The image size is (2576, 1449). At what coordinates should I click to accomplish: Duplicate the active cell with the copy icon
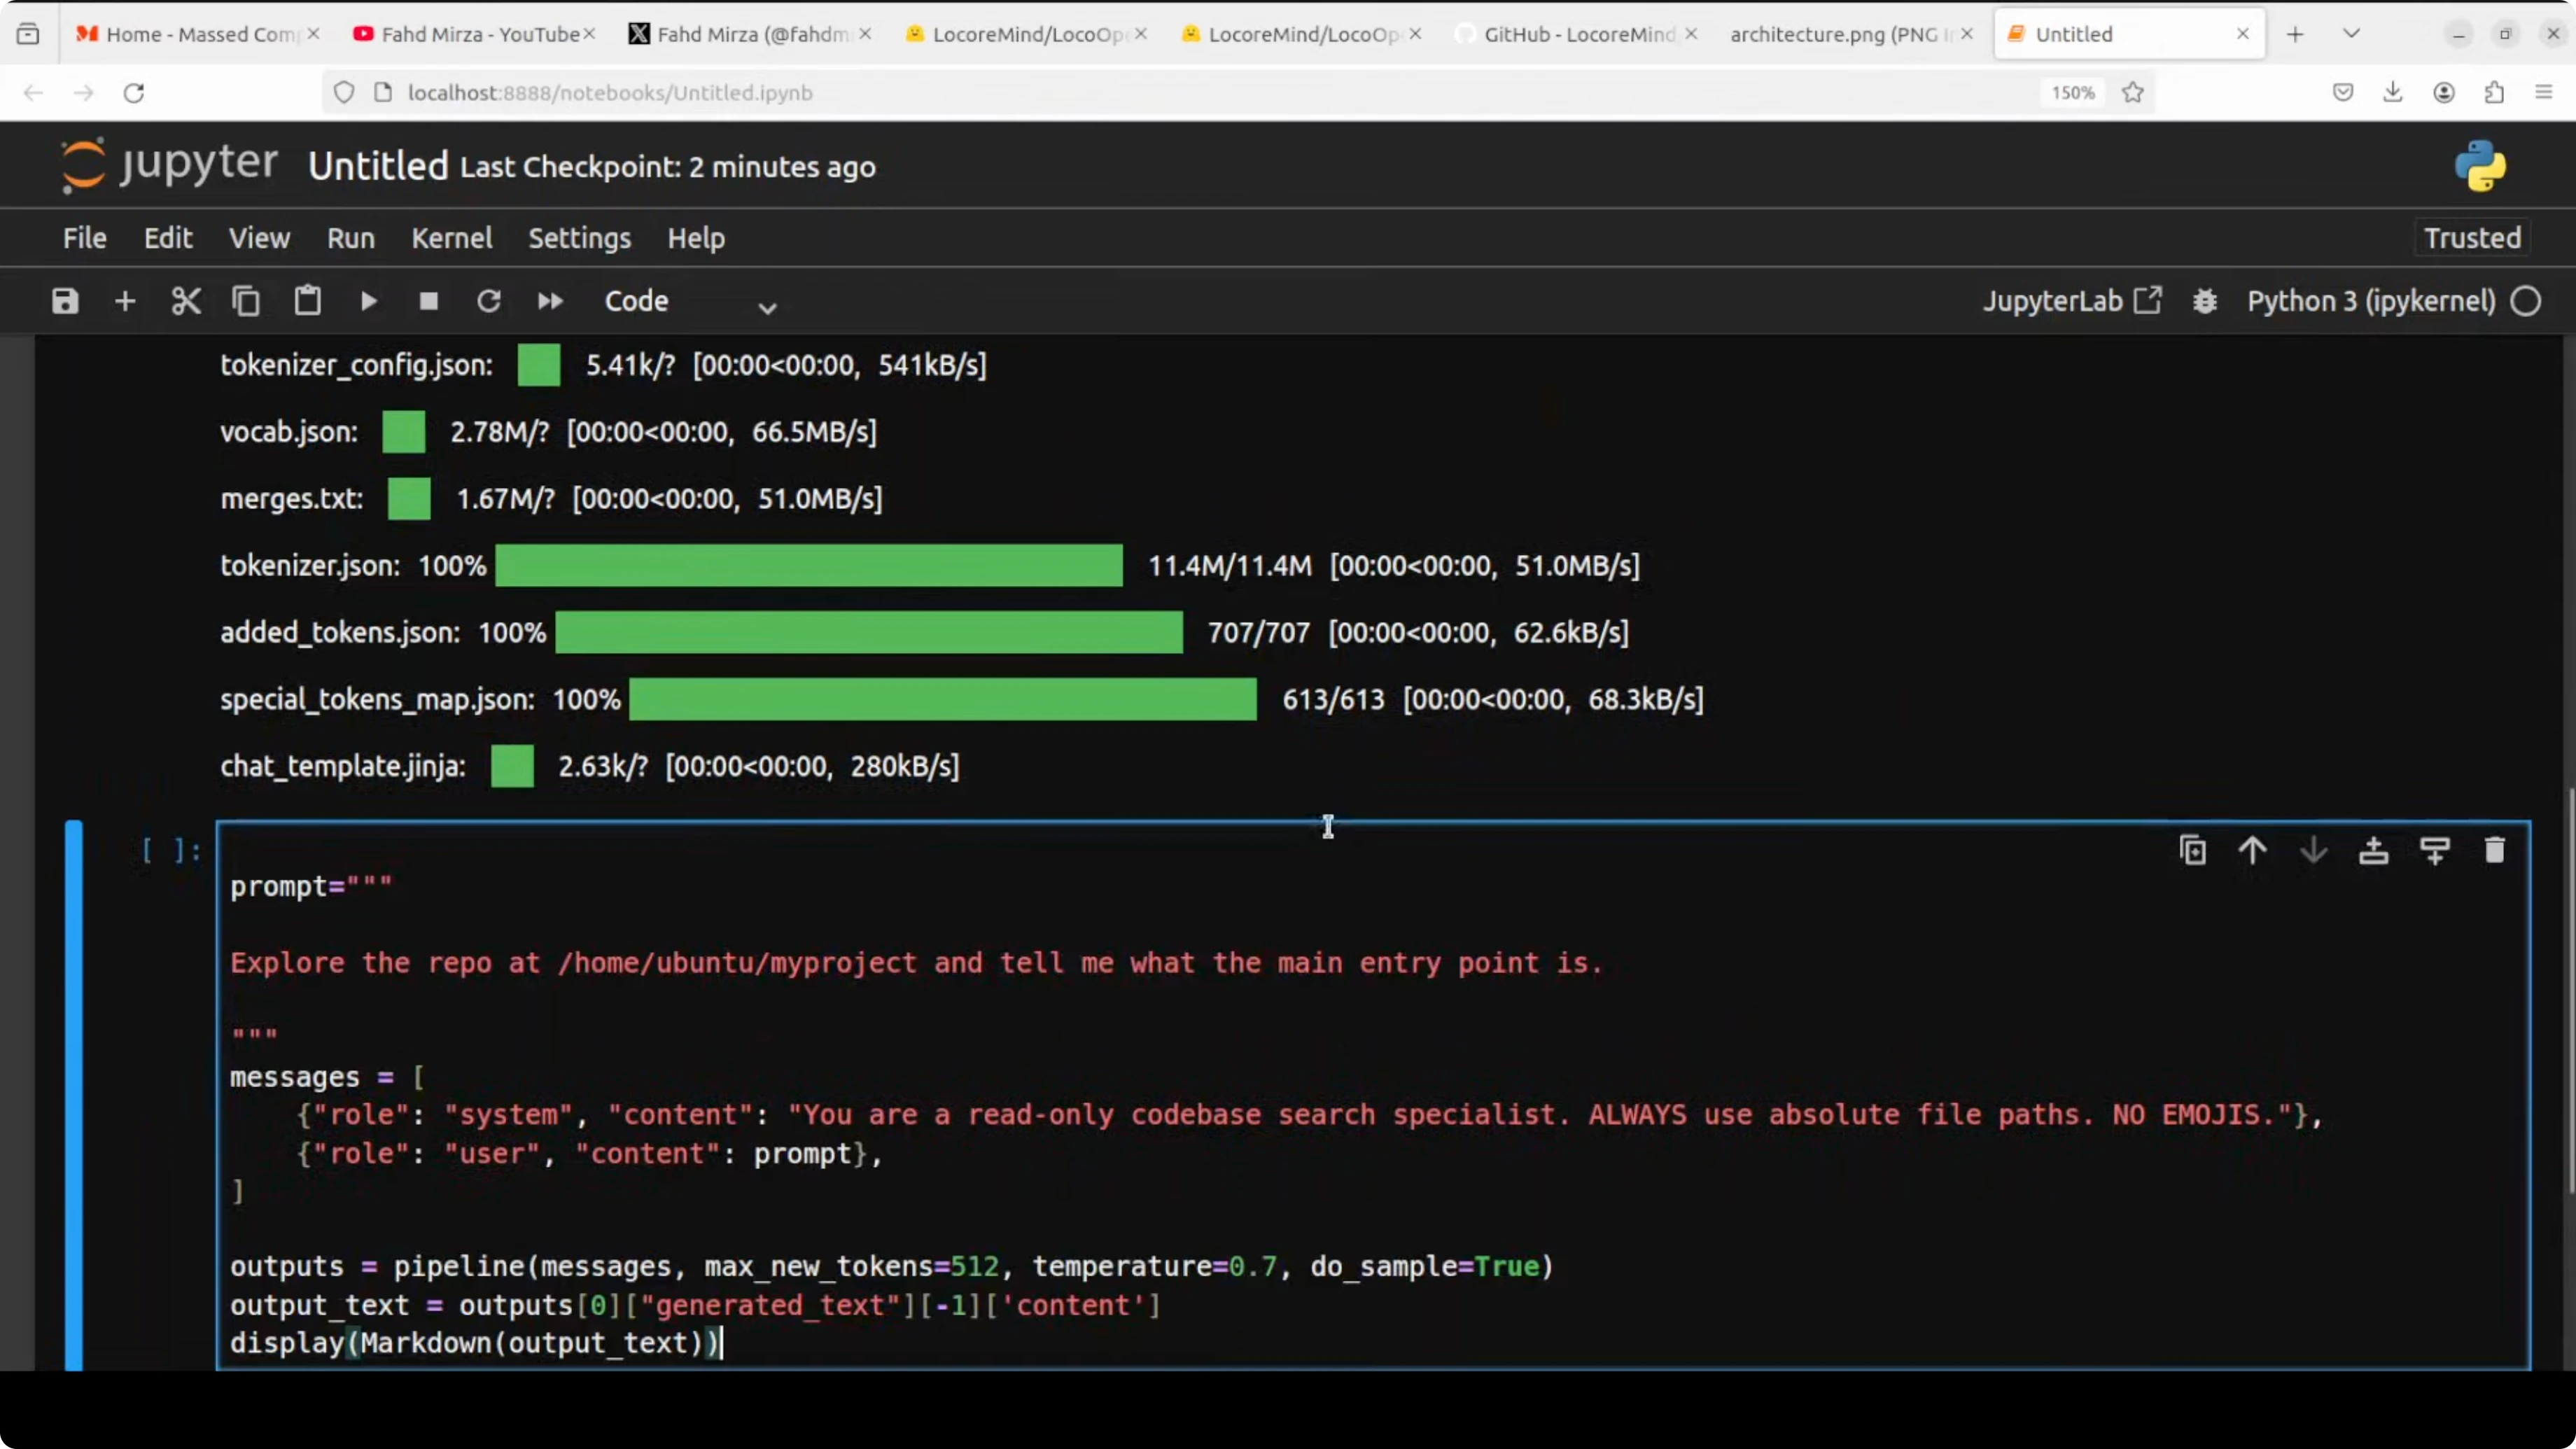tap(2193, 850)
